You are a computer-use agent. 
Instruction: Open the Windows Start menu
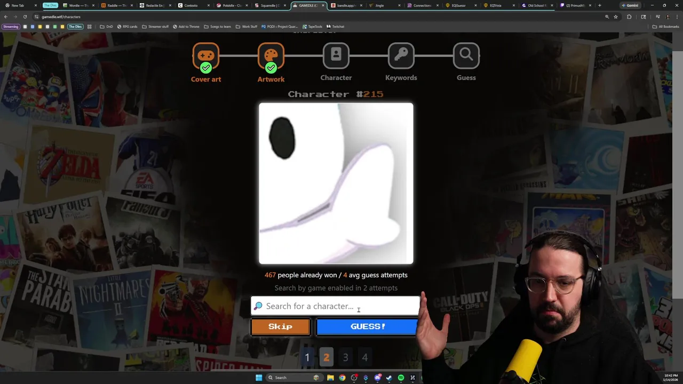click(259, 378)
